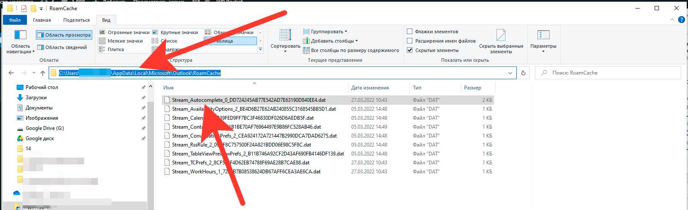Open Customize Quick Access Toolbar dropdown
Screen dimensions: 688x210
[41, 9]
